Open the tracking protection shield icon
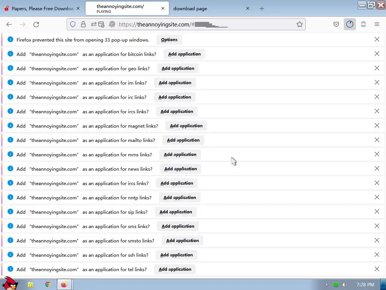The width and height of the screenshot is (386, 290). click(73, 24)
